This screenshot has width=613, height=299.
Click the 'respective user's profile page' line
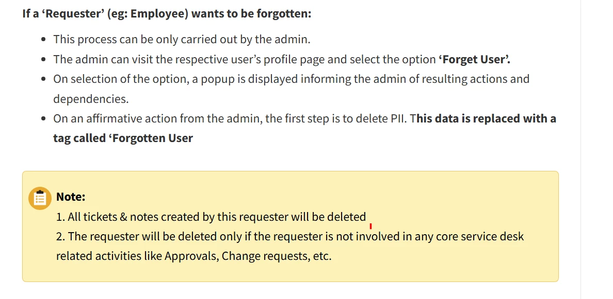pyautogui.click(x=282, y=59)
